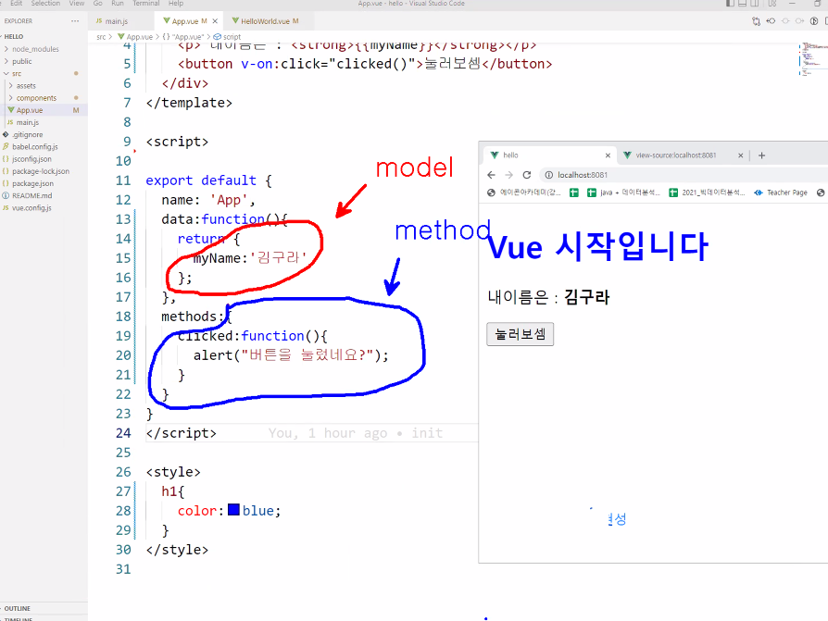Click the 'methods:{' text on line 18
Image resolution: width=828 pixels, height=621 pixels.
pyautogui.click(x=196, y=316)
